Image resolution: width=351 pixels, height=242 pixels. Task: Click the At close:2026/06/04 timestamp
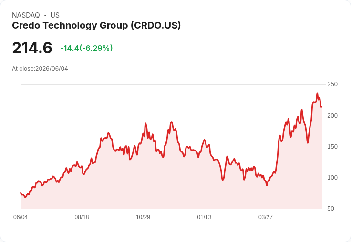[40, 69]
